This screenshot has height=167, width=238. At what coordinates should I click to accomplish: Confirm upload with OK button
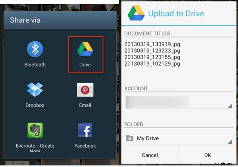pos(207,155)
